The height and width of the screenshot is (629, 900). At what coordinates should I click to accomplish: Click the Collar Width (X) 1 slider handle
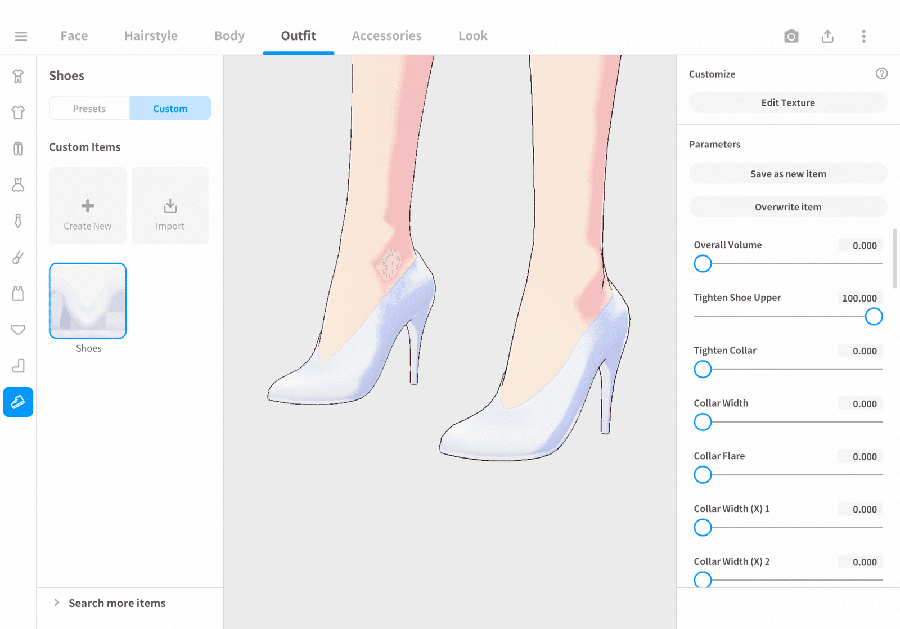click(x=703, y=527)
